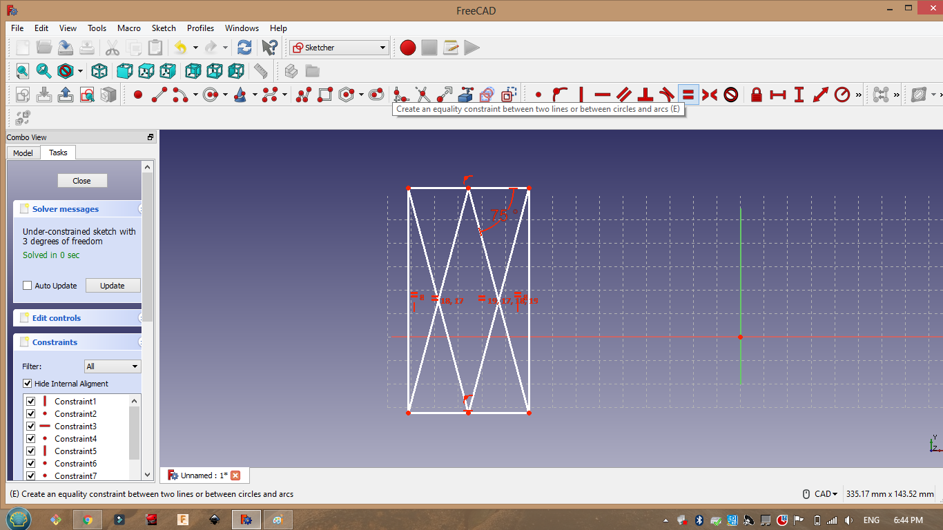This screenshot has height=530, width=943.
Task: Select the lock constraint tool
Action: coord(757,95)
